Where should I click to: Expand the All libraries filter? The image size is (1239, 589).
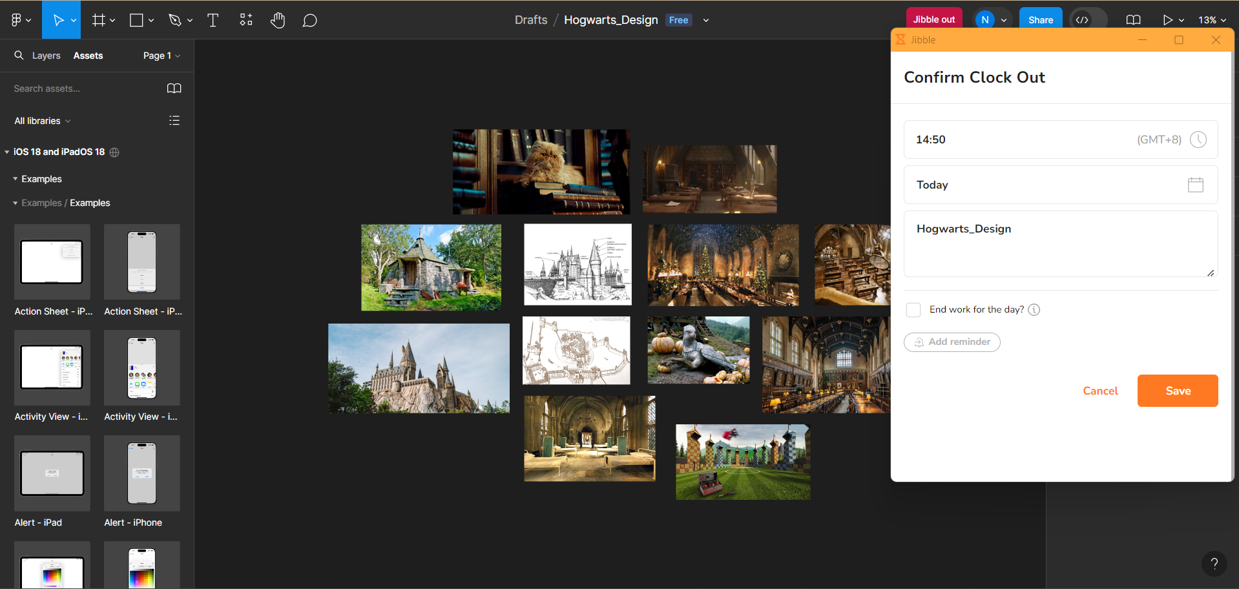tap(43, 121)
